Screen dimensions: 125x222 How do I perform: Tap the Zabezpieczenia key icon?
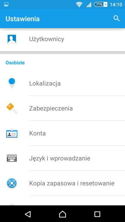coord(12,108)
